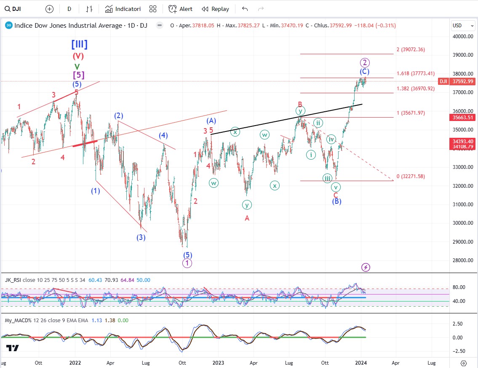This screenshot has height=368, width=478.
Task: Select the blue (C) wave label
Action: tap(365, 71)
